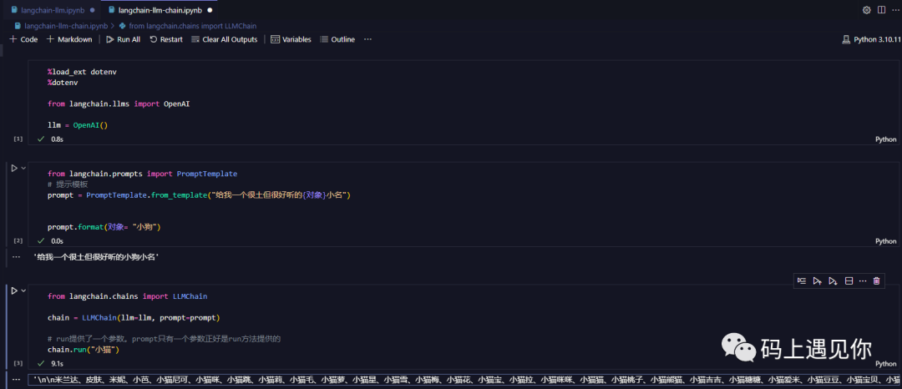
Task: Switch to the langchain-llm.ipynb tab
Action: pyautogui.click(x=53, y=10)
